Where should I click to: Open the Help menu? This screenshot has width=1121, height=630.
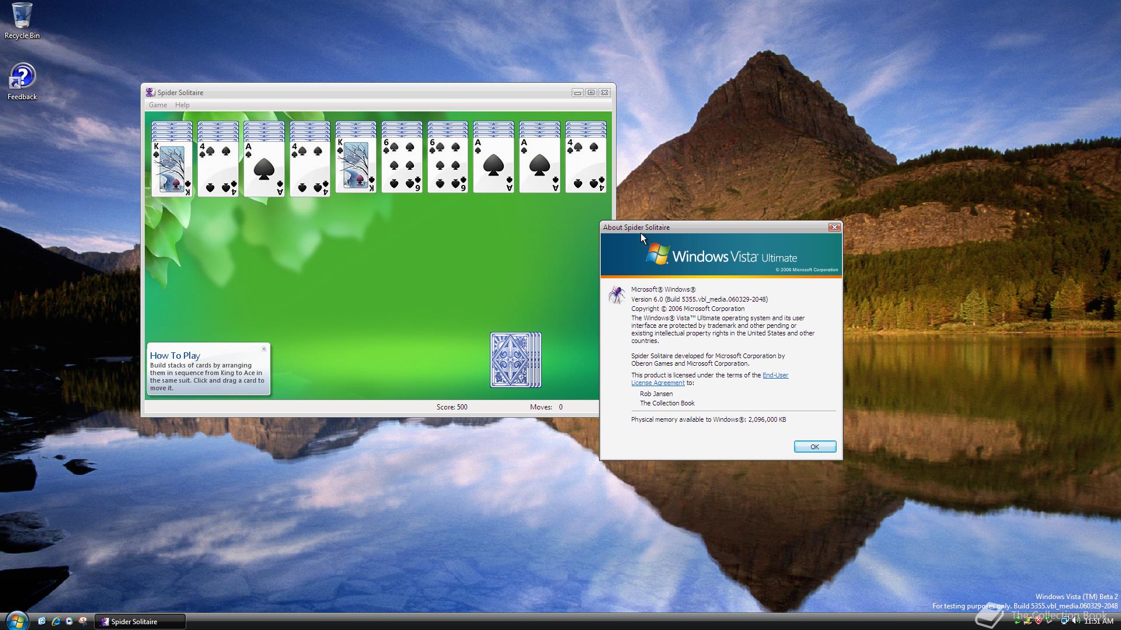(182, 105)
